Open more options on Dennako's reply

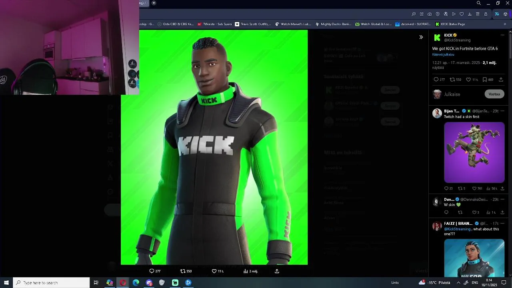point(502,199)
